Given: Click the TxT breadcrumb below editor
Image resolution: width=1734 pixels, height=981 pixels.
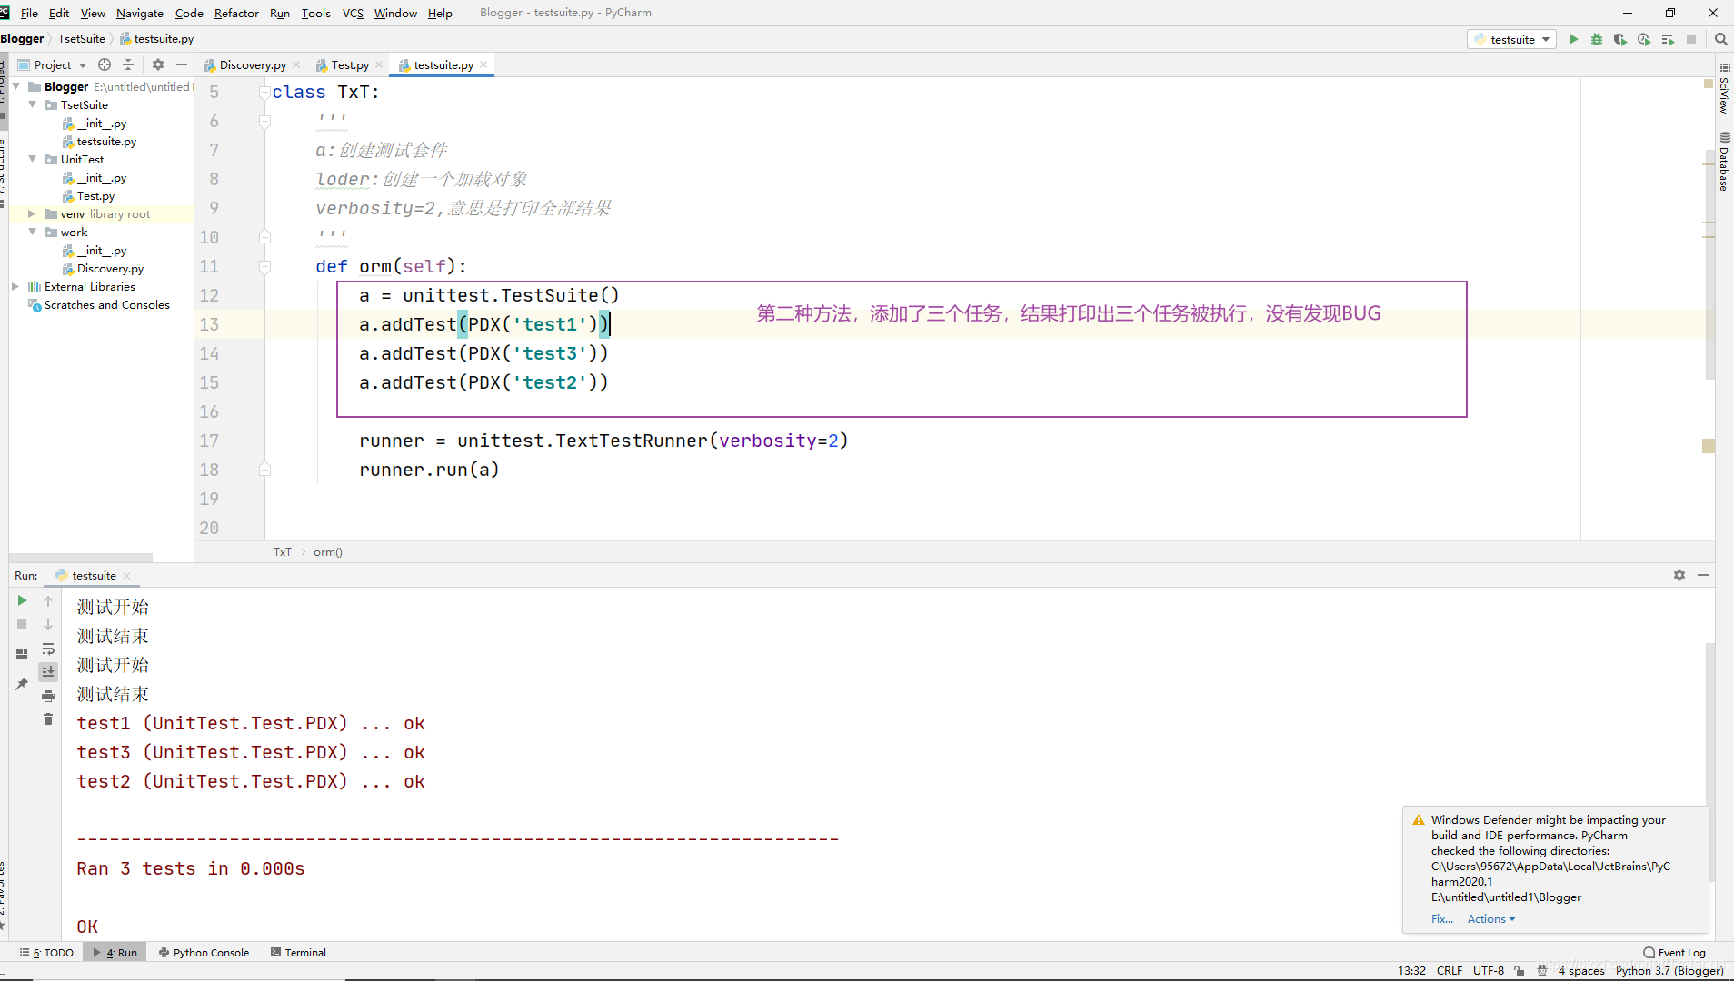Looking at the screenshot, I should tap(283, 552).
